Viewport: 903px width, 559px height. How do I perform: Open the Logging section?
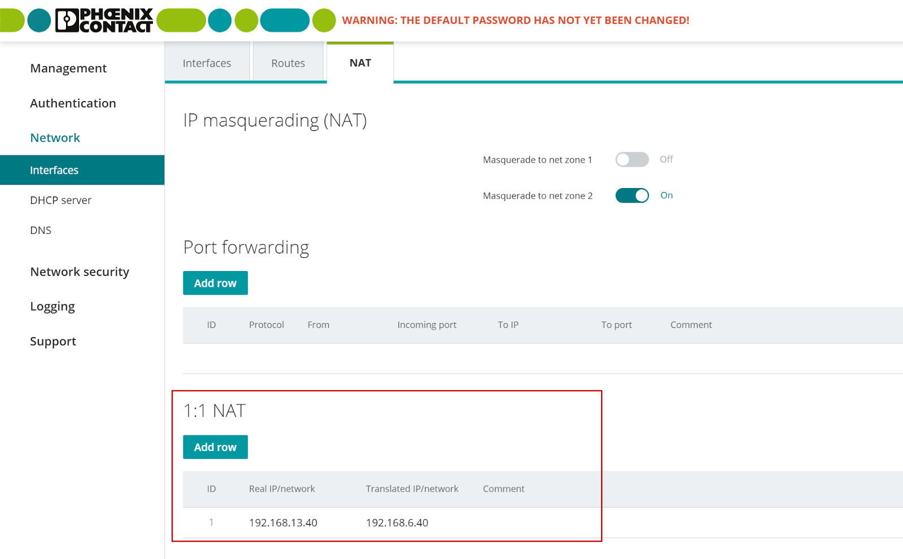coord(52,307)
